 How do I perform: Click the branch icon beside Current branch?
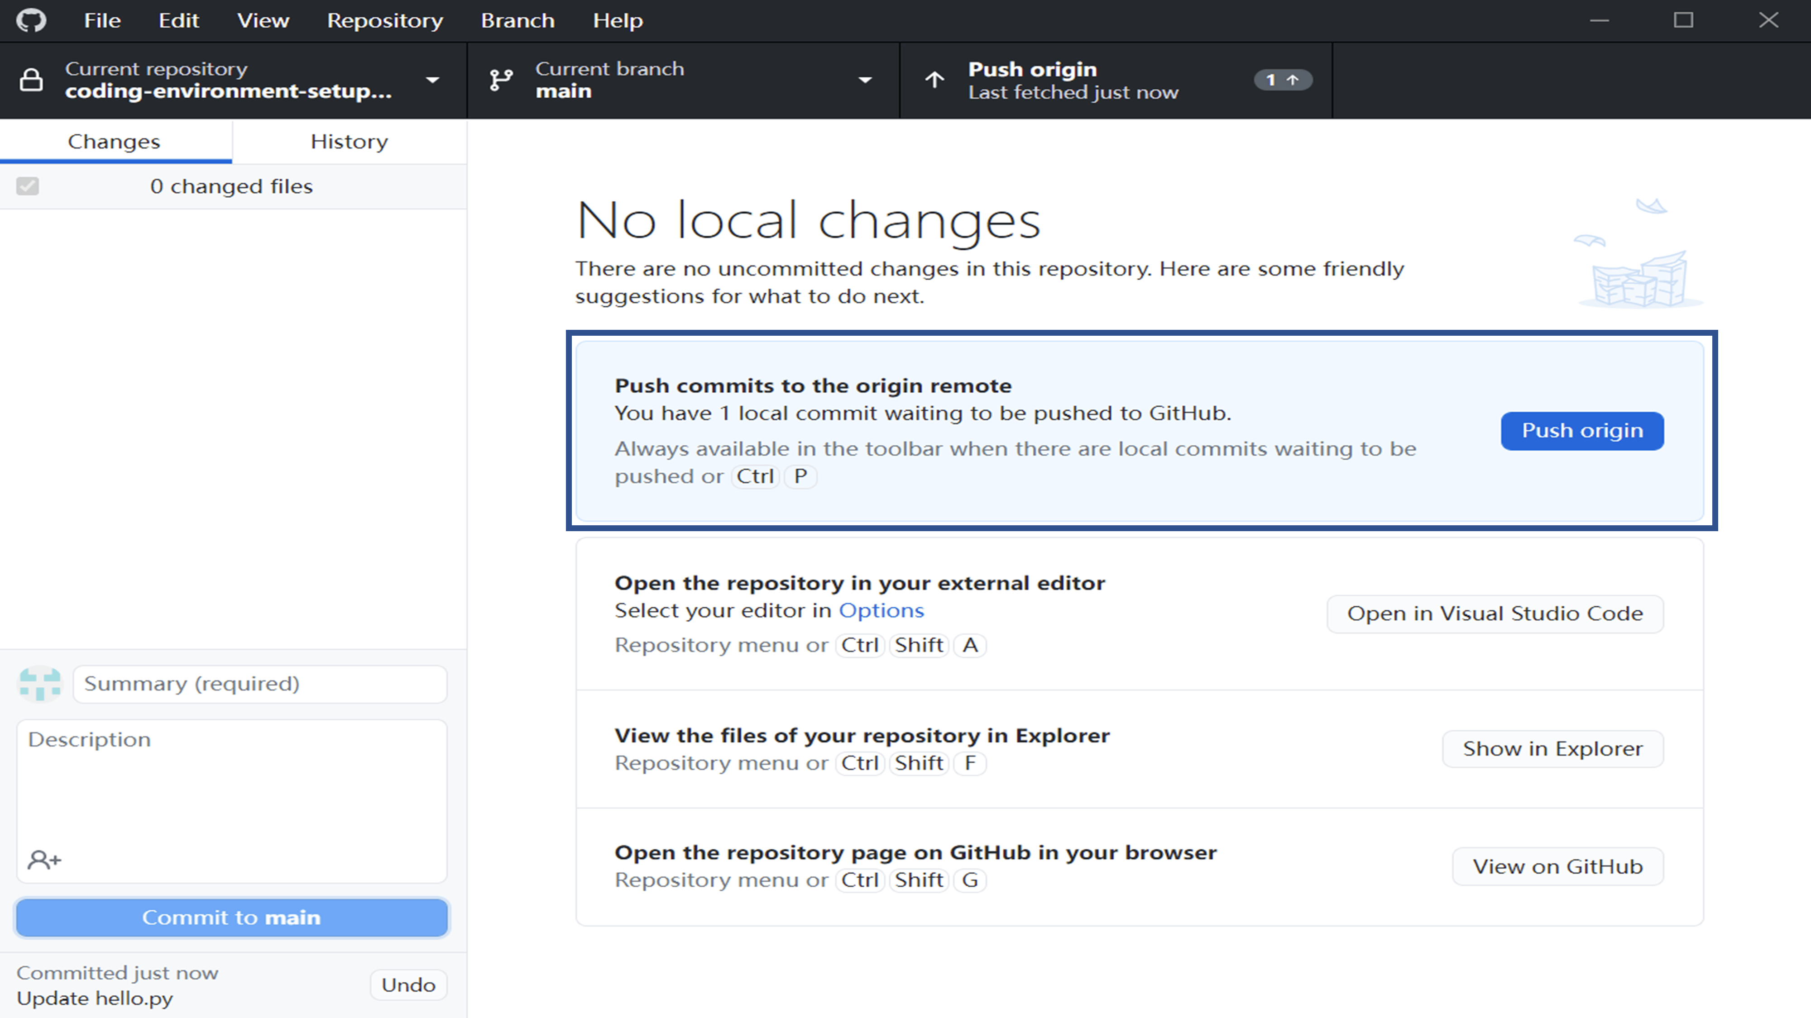501,79
